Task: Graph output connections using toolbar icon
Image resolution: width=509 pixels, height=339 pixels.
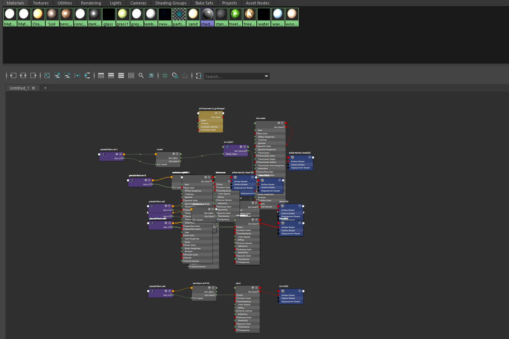Action: 33,75
